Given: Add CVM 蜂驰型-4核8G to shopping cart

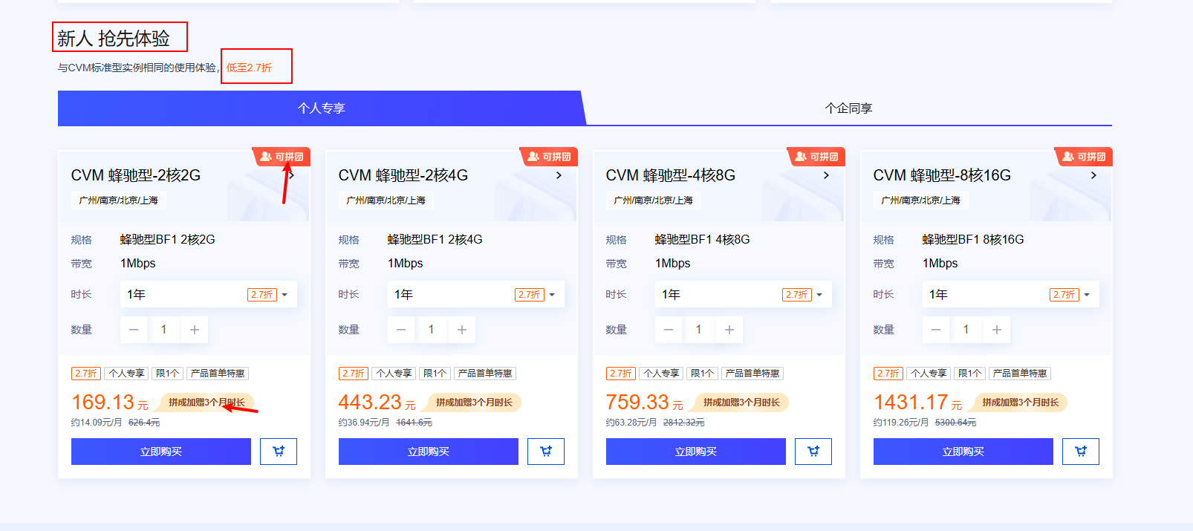Looking at the screenshot, I should pyautogui.click(x=813, y=452).
